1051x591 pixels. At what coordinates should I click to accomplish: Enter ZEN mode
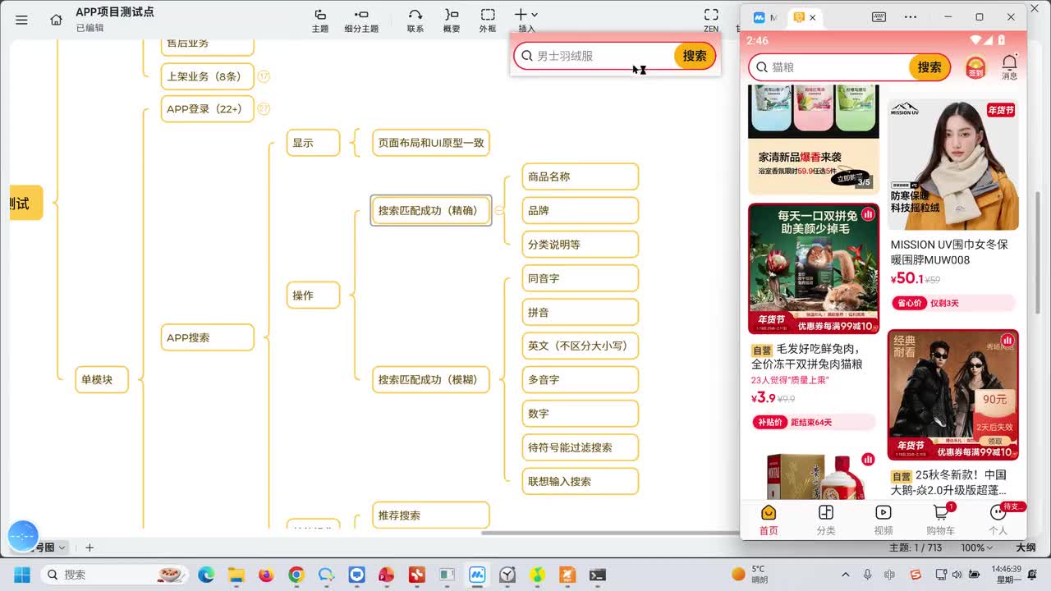tap(711, 21)
